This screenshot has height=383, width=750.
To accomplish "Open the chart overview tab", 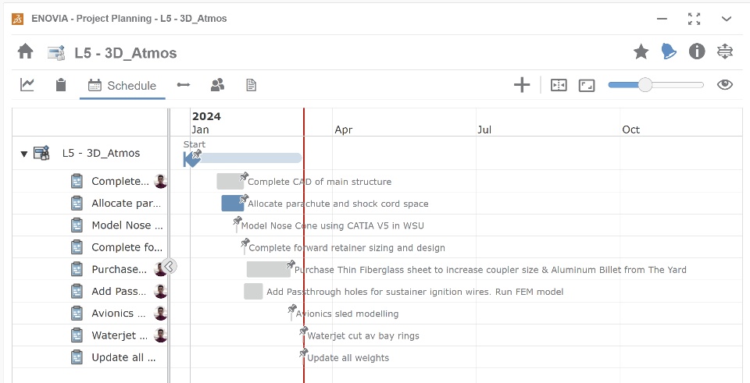I will pos(27,85).
